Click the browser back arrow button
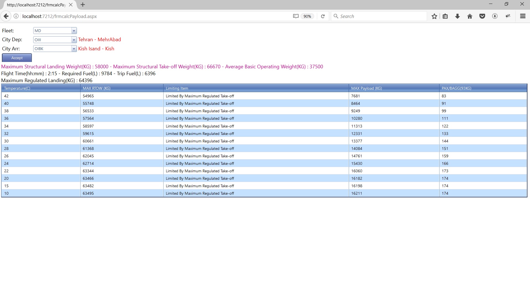 click(x=6, y=16)
